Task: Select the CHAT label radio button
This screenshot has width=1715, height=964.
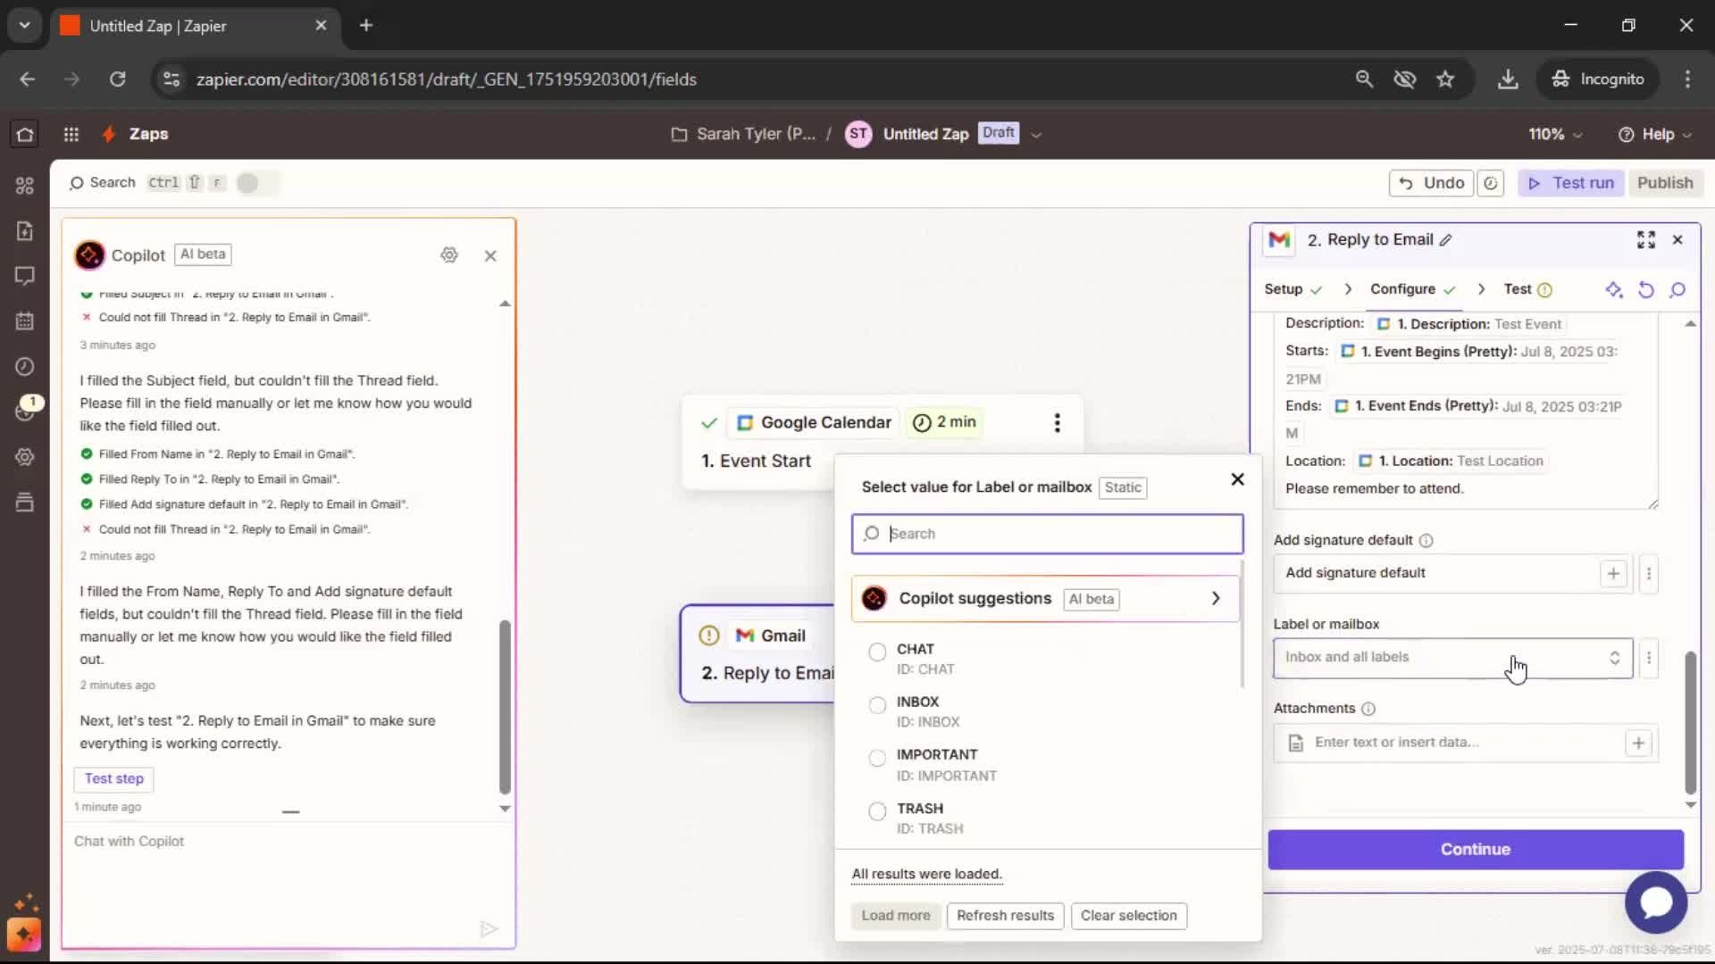Action: coord(877,652)
